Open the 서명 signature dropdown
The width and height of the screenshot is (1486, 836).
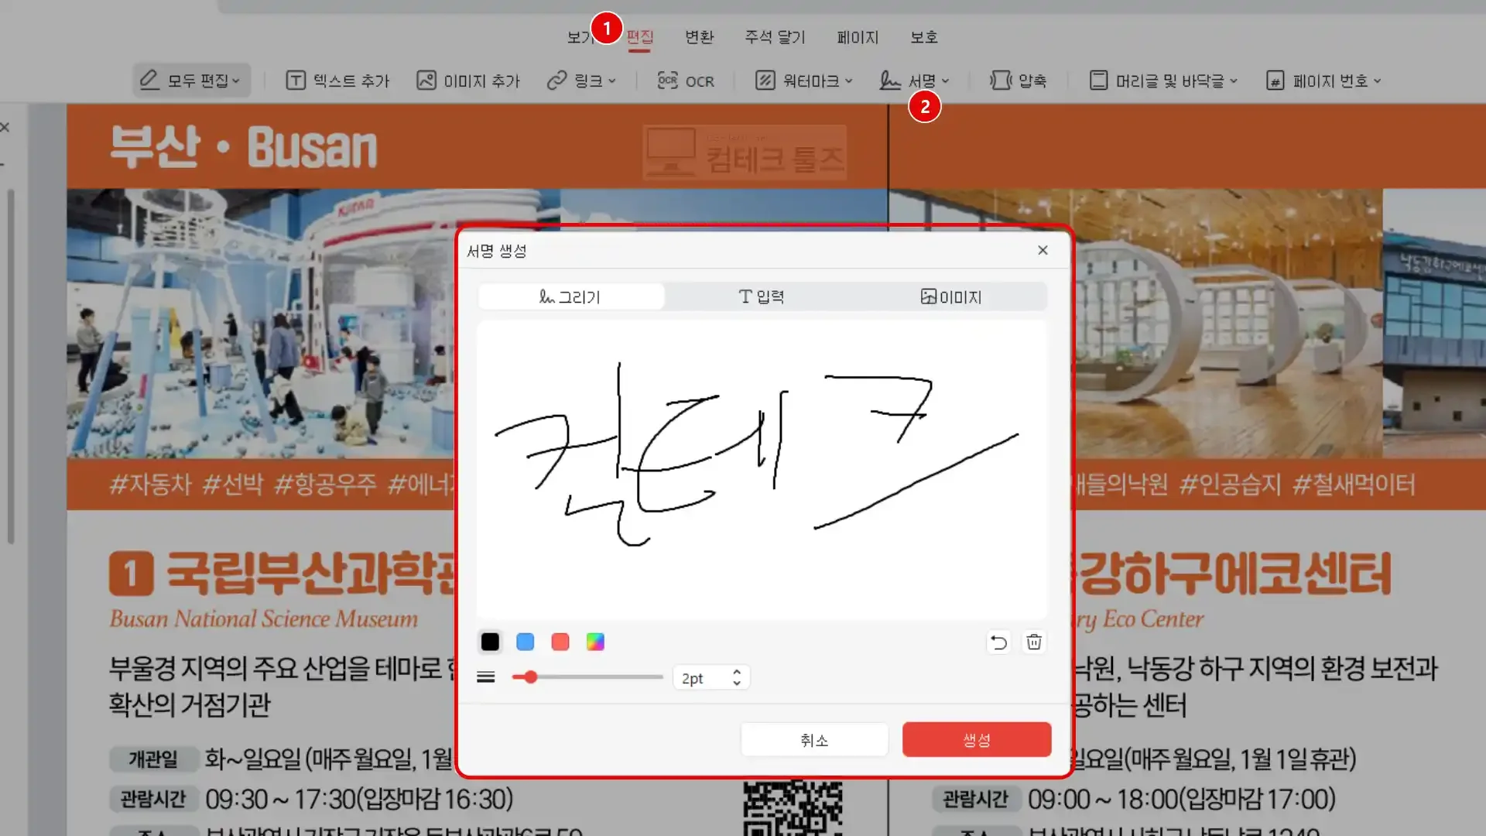(x=914, y=81)
